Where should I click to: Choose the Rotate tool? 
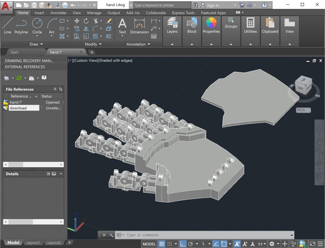click(x=86, y=21)
